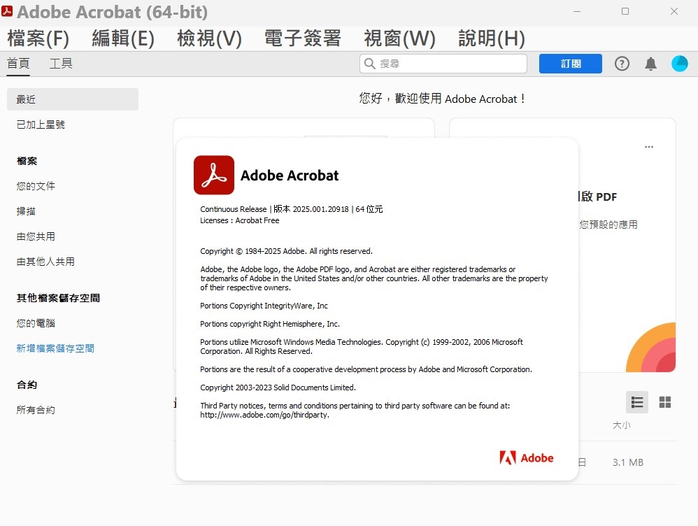698x526 pixels.
Task: Click the blue 訂閱 button
Action: (570, 64)
